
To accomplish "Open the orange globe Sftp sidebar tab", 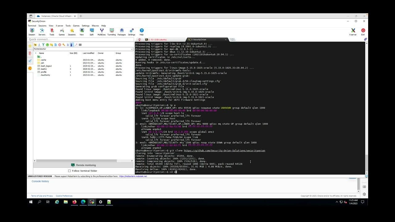I will click(30, 68).
